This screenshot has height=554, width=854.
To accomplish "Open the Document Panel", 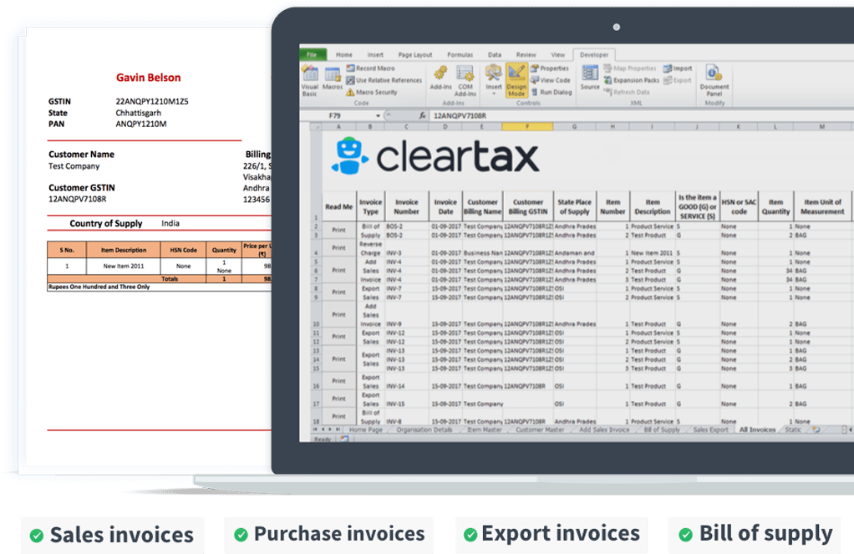I will 714,80.
